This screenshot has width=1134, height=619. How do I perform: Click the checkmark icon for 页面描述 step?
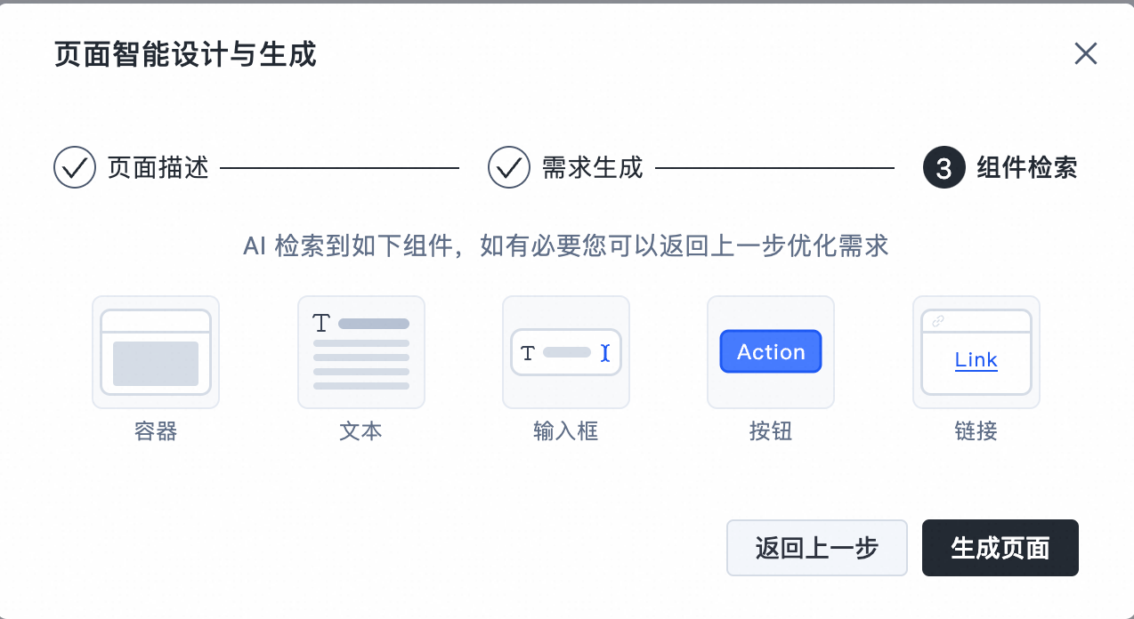coord(75,167)
